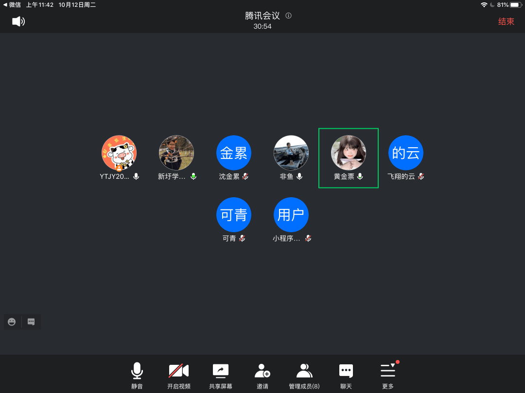Select the YTJY20 cow avatar

[x=119, y=153]
